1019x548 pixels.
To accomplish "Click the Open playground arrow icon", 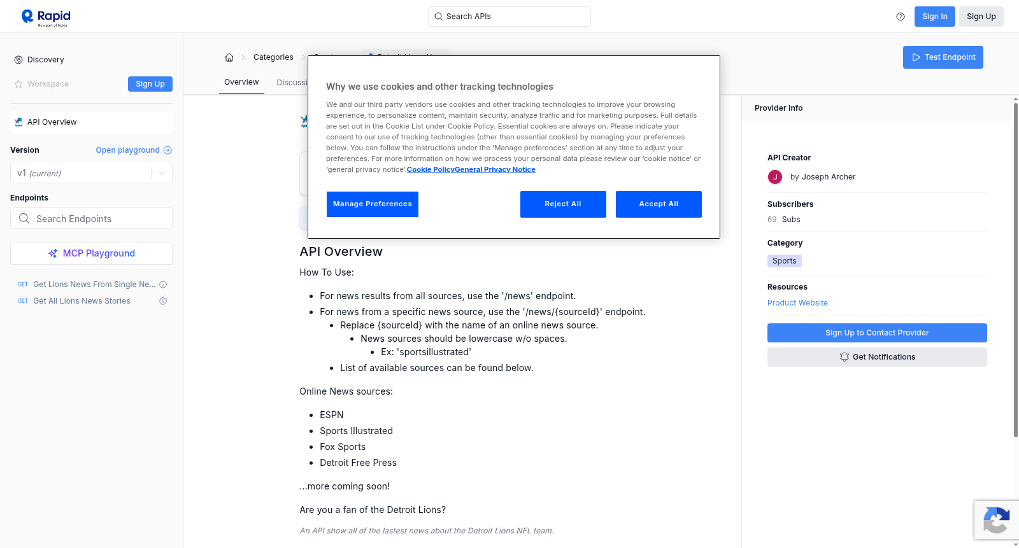I will click(167, 150).
